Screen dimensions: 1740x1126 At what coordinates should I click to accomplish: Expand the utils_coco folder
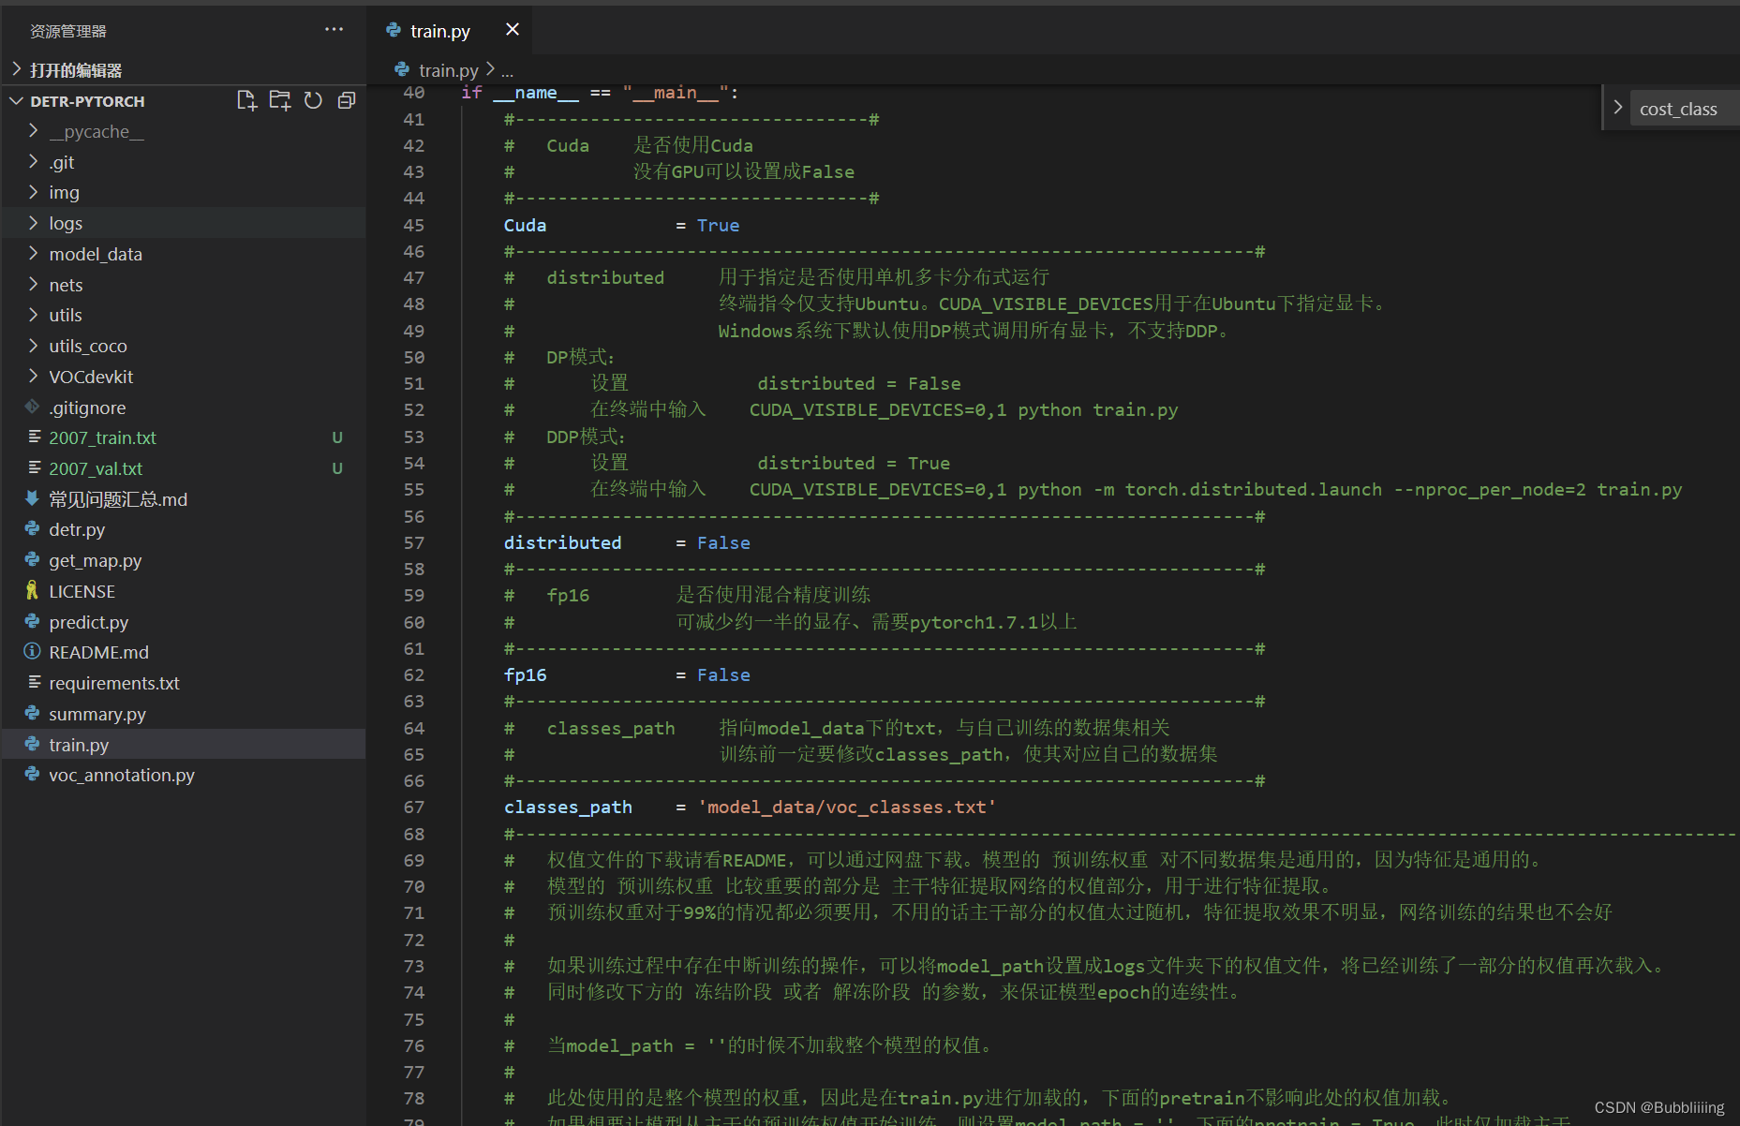tap(183, 346)
